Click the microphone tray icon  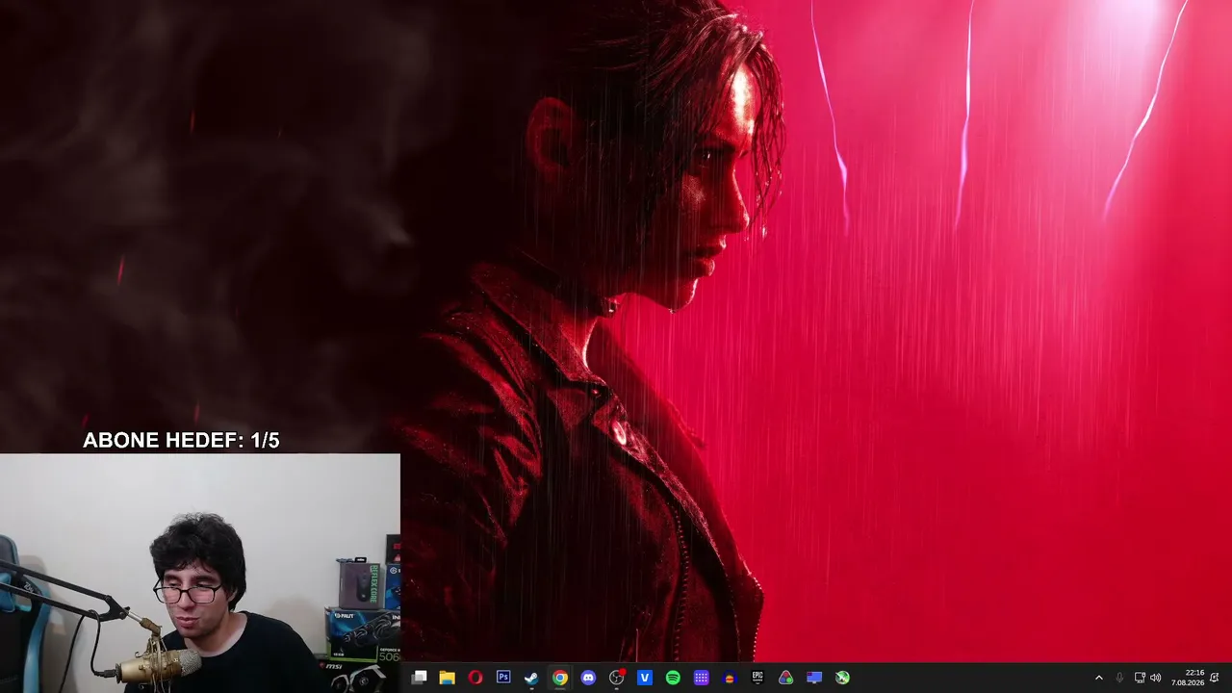coord(1119,678)
